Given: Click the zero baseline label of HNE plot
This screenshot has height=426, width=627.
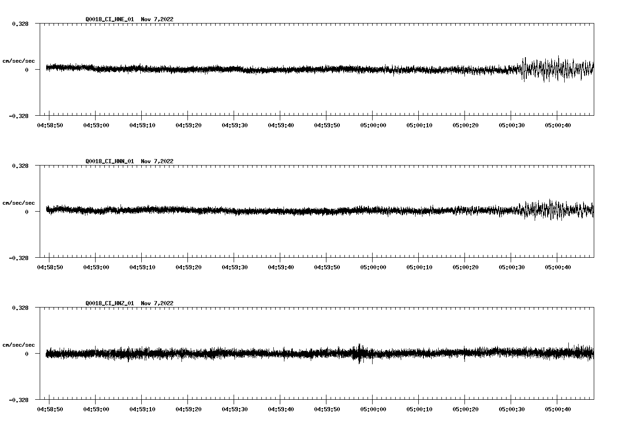Looking at the screenshot, I should pyautogui.click(x=27, y=70).
